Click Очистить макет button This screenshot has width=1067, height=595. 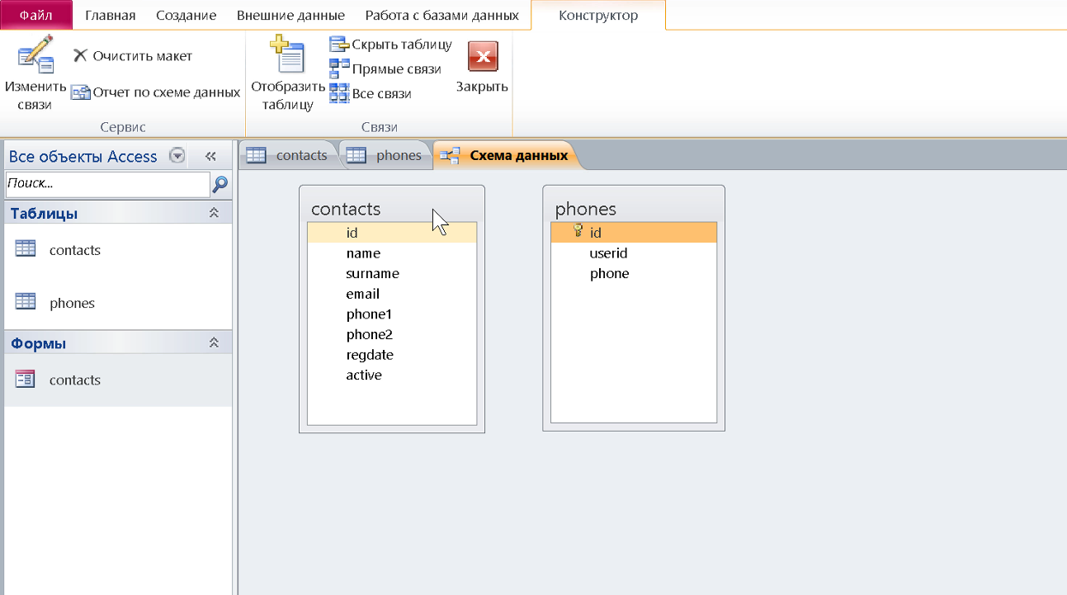[132, 56]
